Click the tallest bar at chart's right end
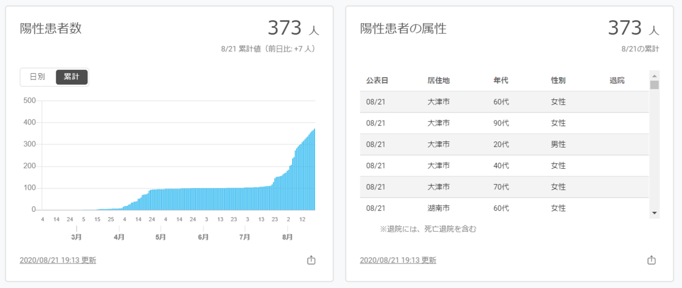 click(x=314, y=169)
